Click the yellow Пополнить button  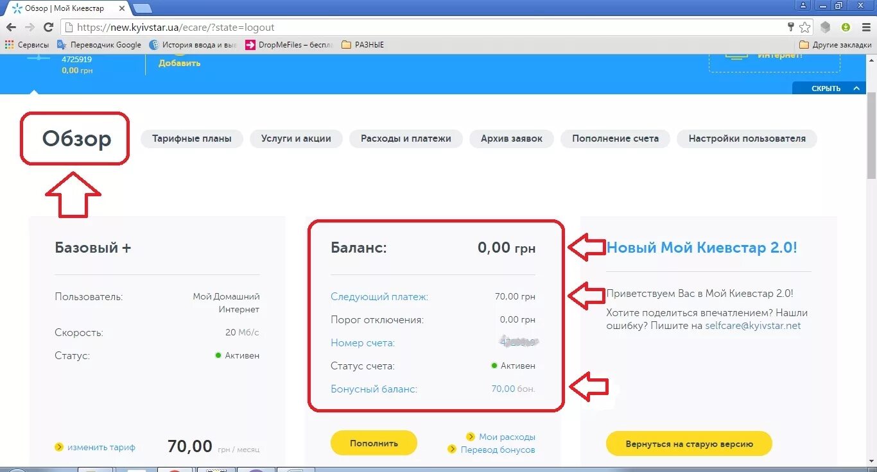pos(374,443)
